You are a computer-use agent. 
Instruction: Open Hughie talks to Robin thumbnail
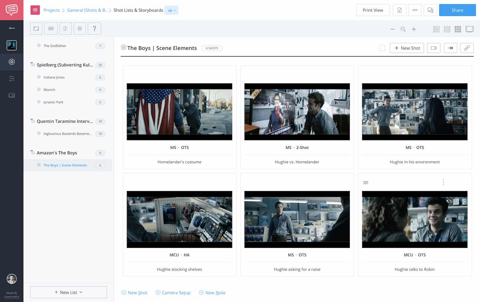[415, 219]
